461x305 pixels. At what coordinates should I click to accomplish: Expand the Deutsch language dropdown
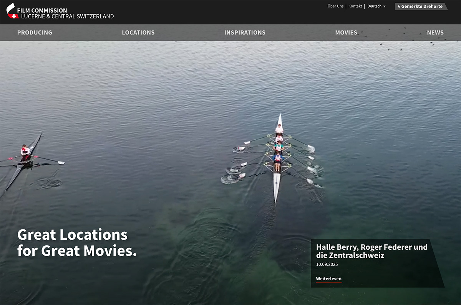[x=376, y=6]
